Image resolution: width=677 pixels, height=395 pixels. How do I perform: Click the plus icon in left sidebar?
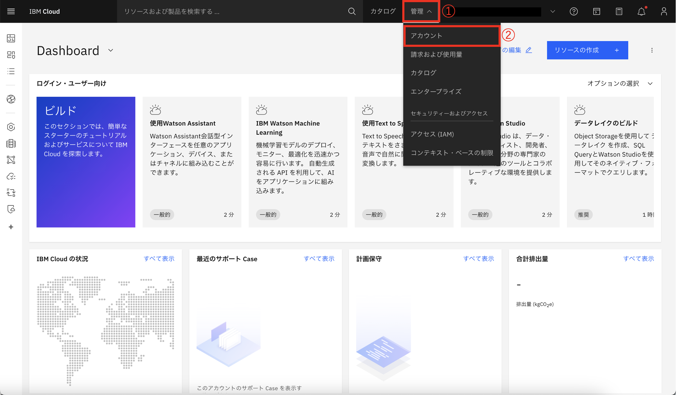coord(11,227)
